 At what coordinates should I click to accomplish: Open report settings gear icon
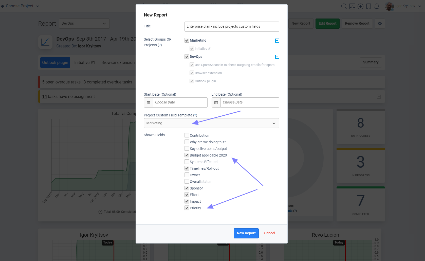(x=380, y=24)
